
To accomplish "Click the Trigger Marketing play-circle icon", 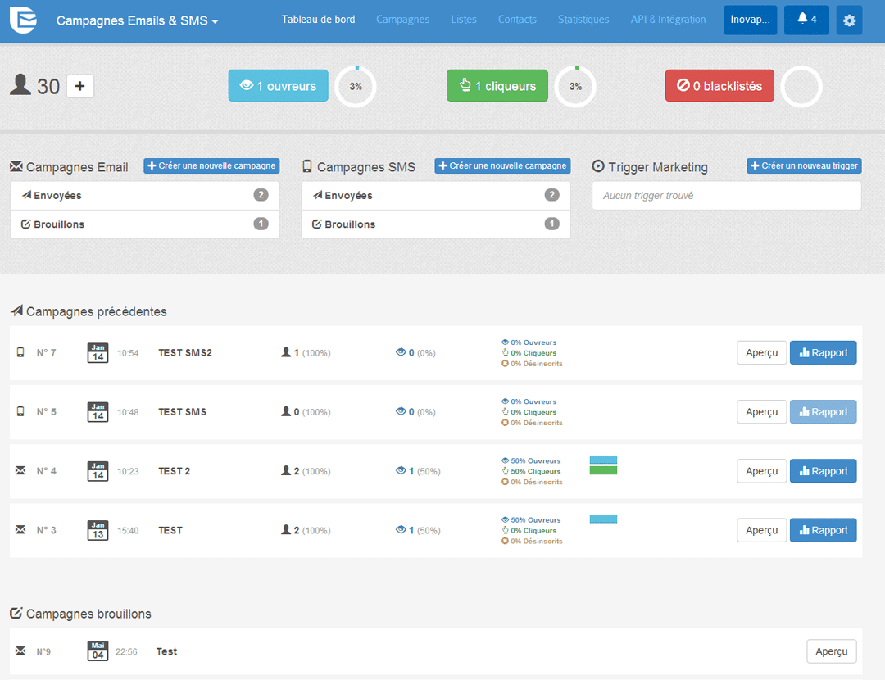I will click(598, 166).
